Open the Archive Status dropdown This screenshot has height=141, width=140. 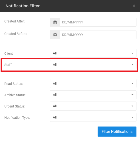click(x=93, y=95)
